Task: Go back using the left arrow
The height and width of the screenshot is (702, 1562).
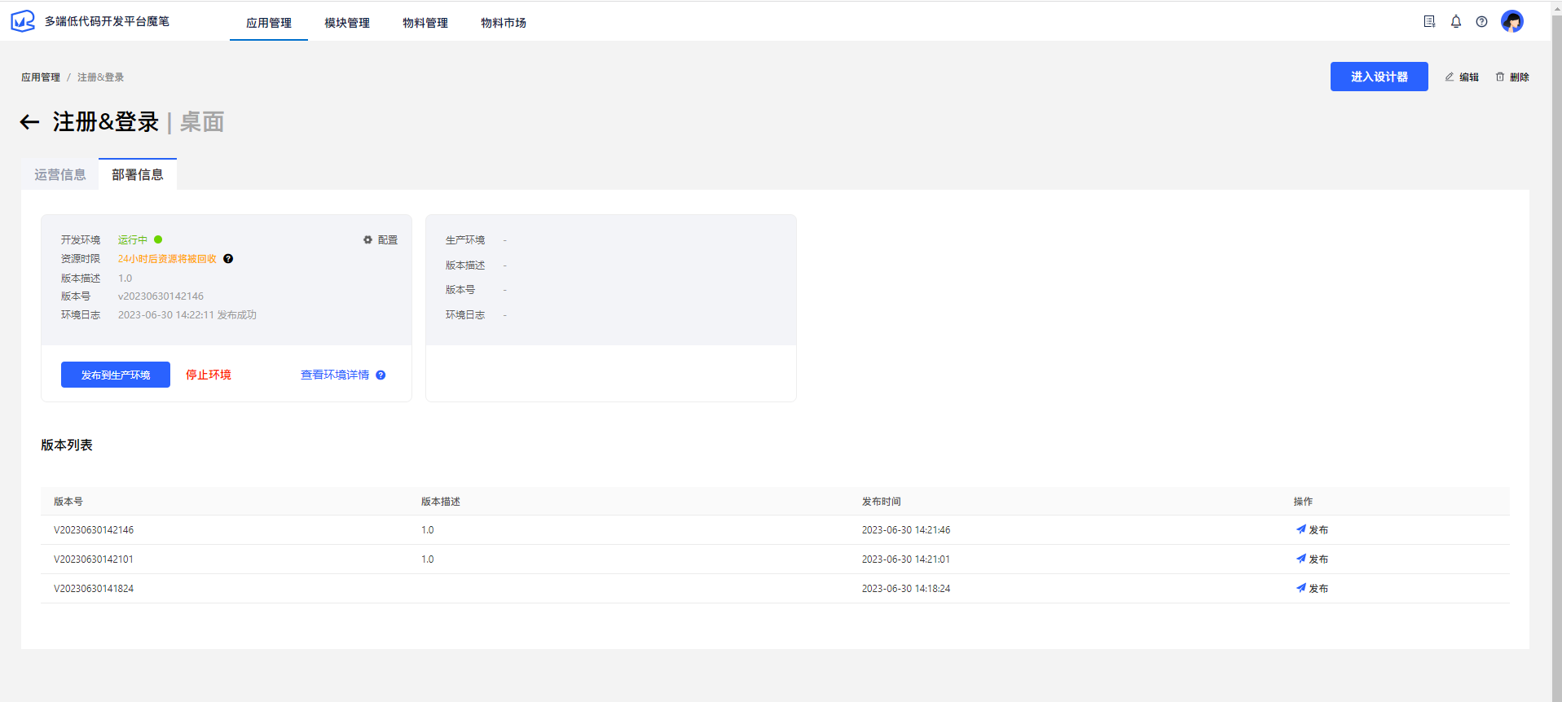Action: 30,122
